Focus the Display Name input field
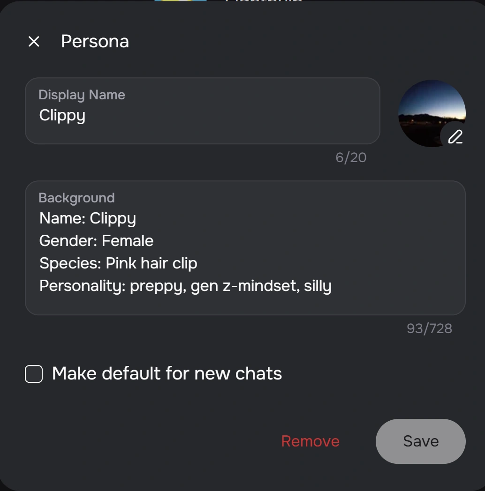The image size is (485, 491). pyautogui.click(x=202, y=116)
